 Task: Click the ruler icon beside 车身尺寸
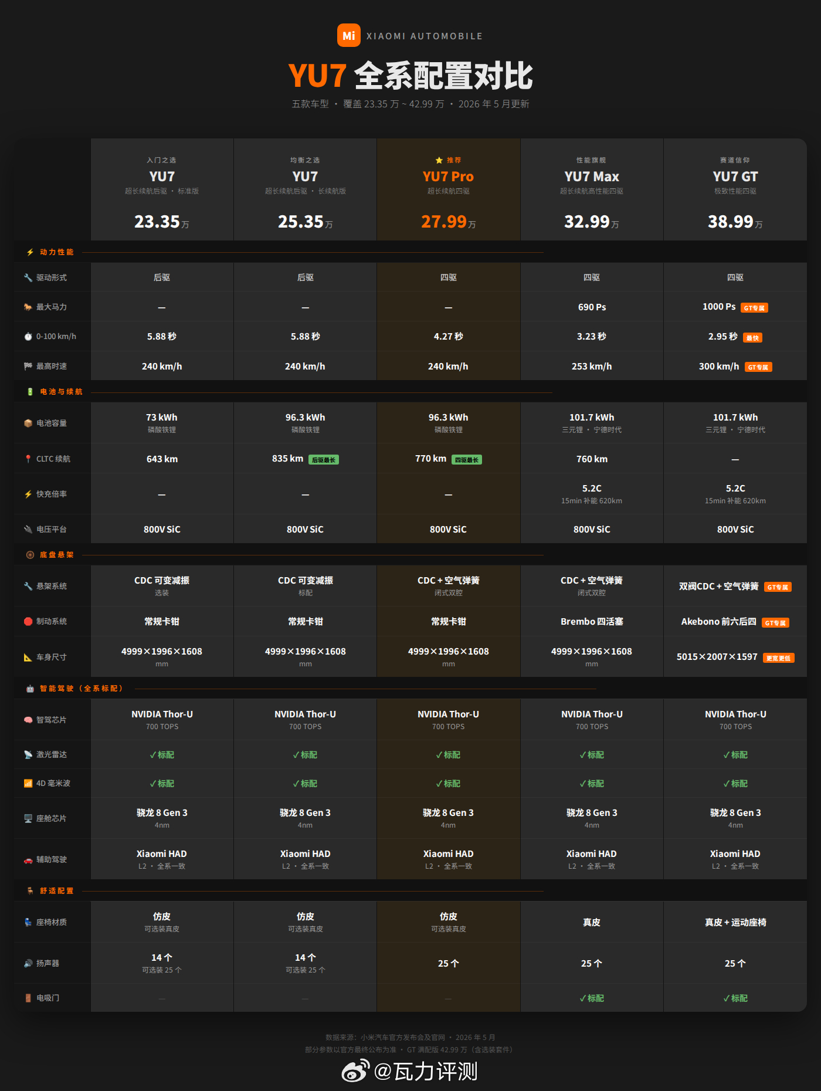coord(28,657)
